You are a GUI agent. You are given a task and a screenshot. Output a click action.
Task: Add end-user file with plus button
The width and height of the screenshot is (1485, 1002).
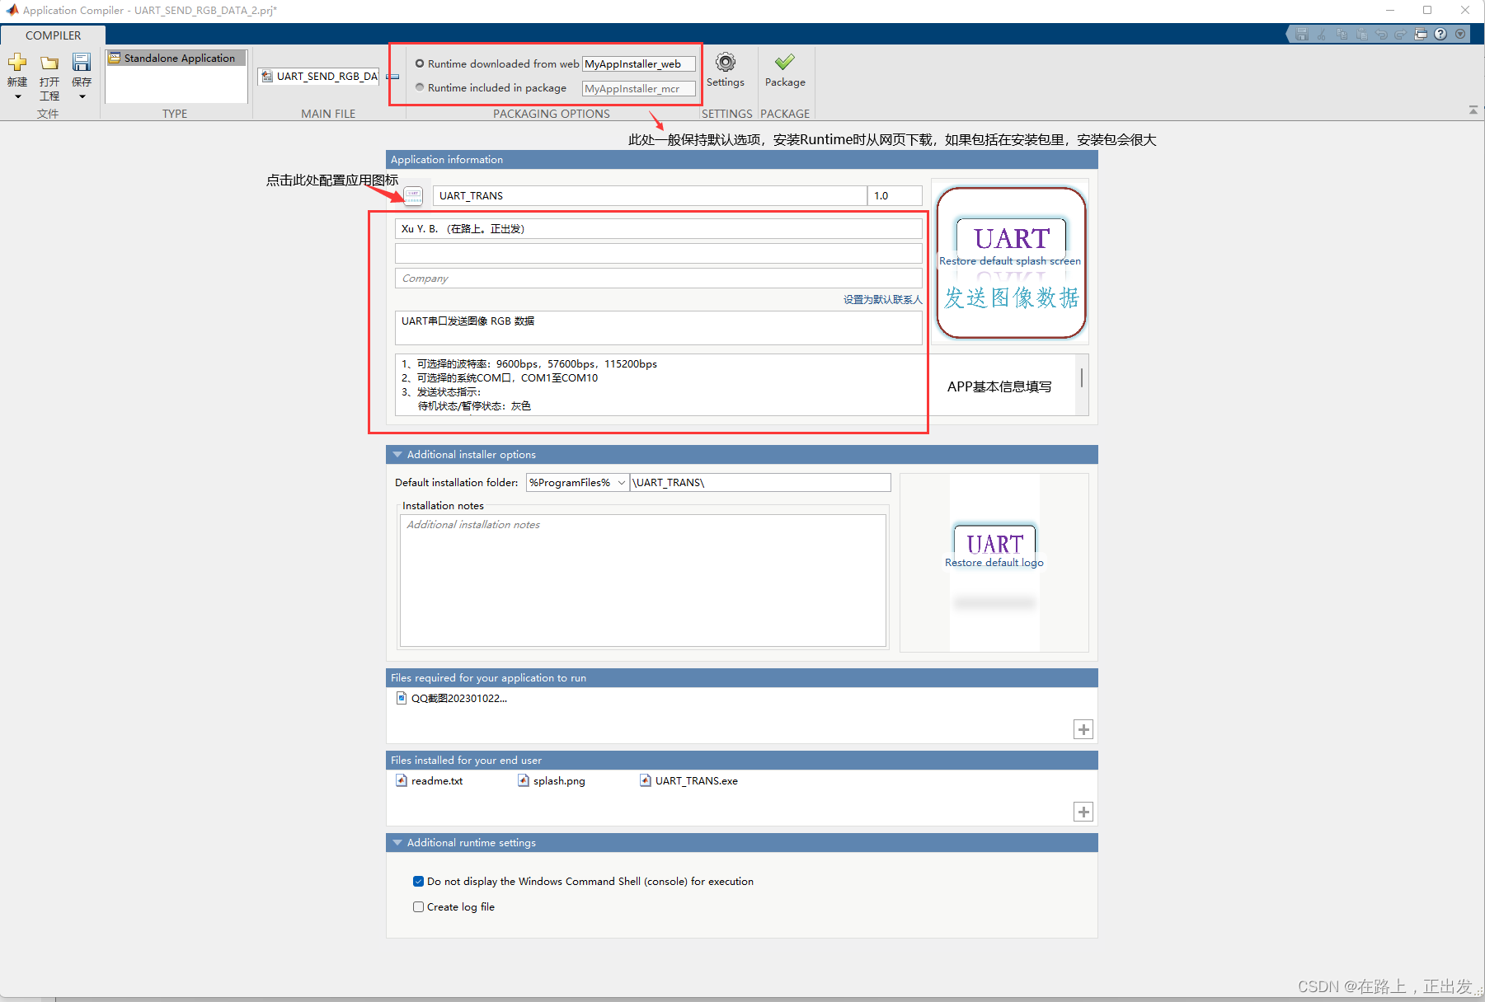(1083, 812)
